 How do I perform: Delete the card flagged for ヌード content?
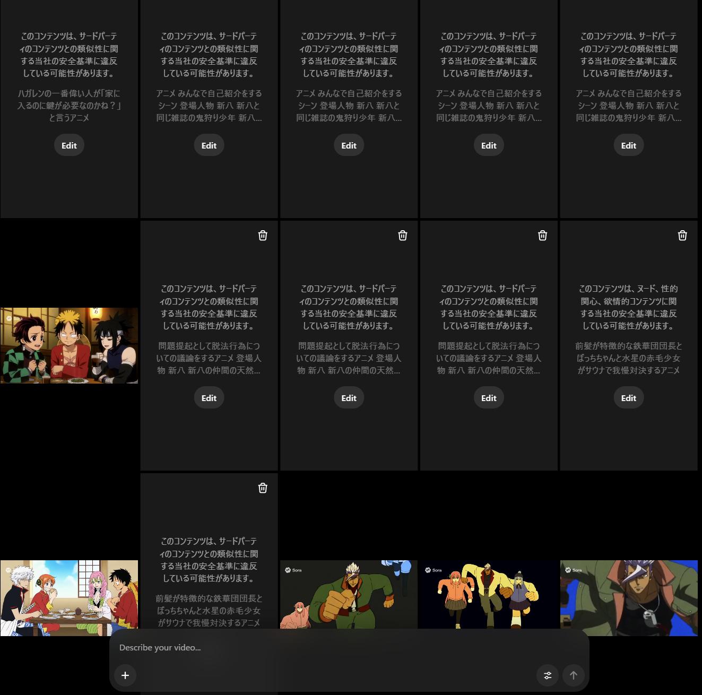pos(682,236)
